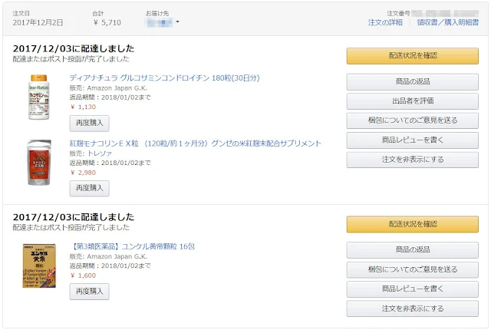The height and width of the screenshot is (330, 491).
Task: Open the 領収書/購入明細書 link
Action: coord(448,23)
